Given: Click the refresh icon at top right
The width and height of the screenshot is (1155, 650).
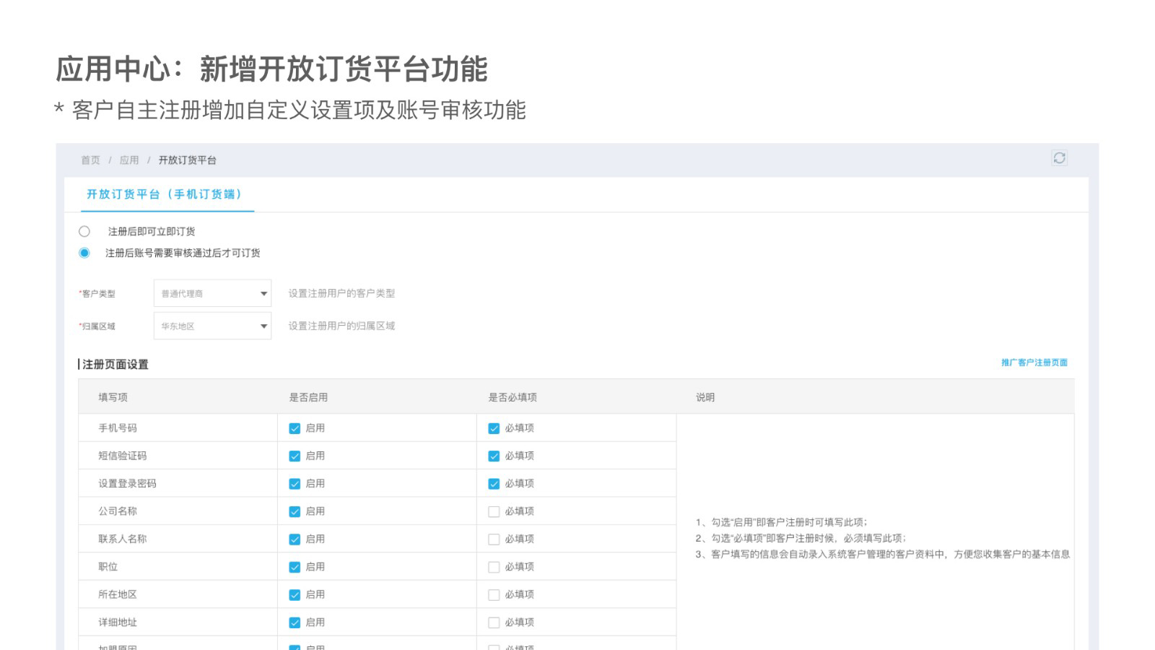Looking at the screenshot, I should click(1059, 158).
